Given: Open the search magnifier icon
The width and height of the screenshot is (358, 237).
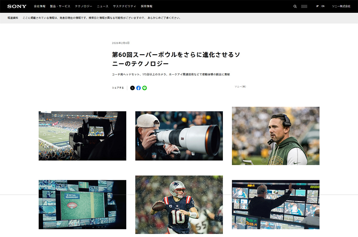Looking at the screenshot, I should 295,6.
